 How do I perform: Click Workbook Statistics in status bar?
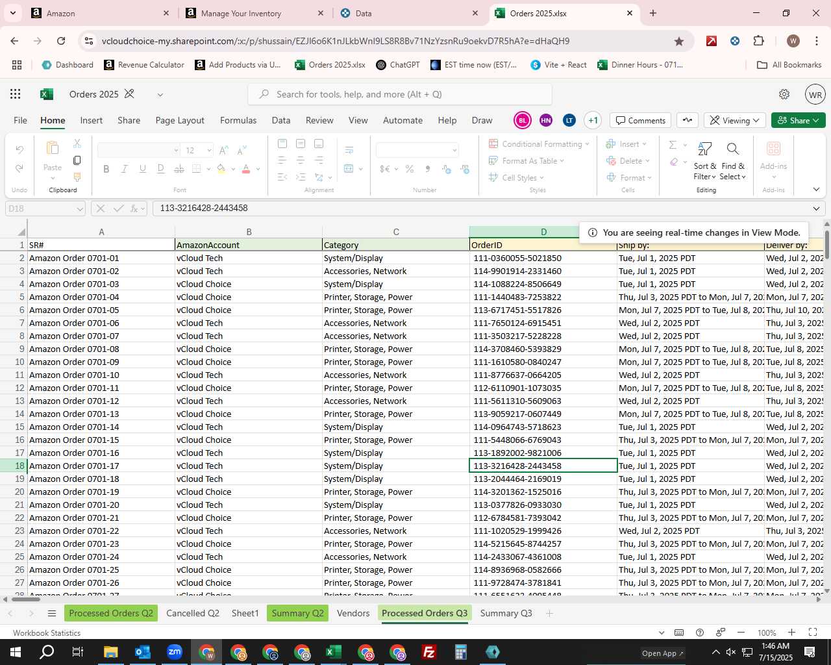[x=47, y=633]
